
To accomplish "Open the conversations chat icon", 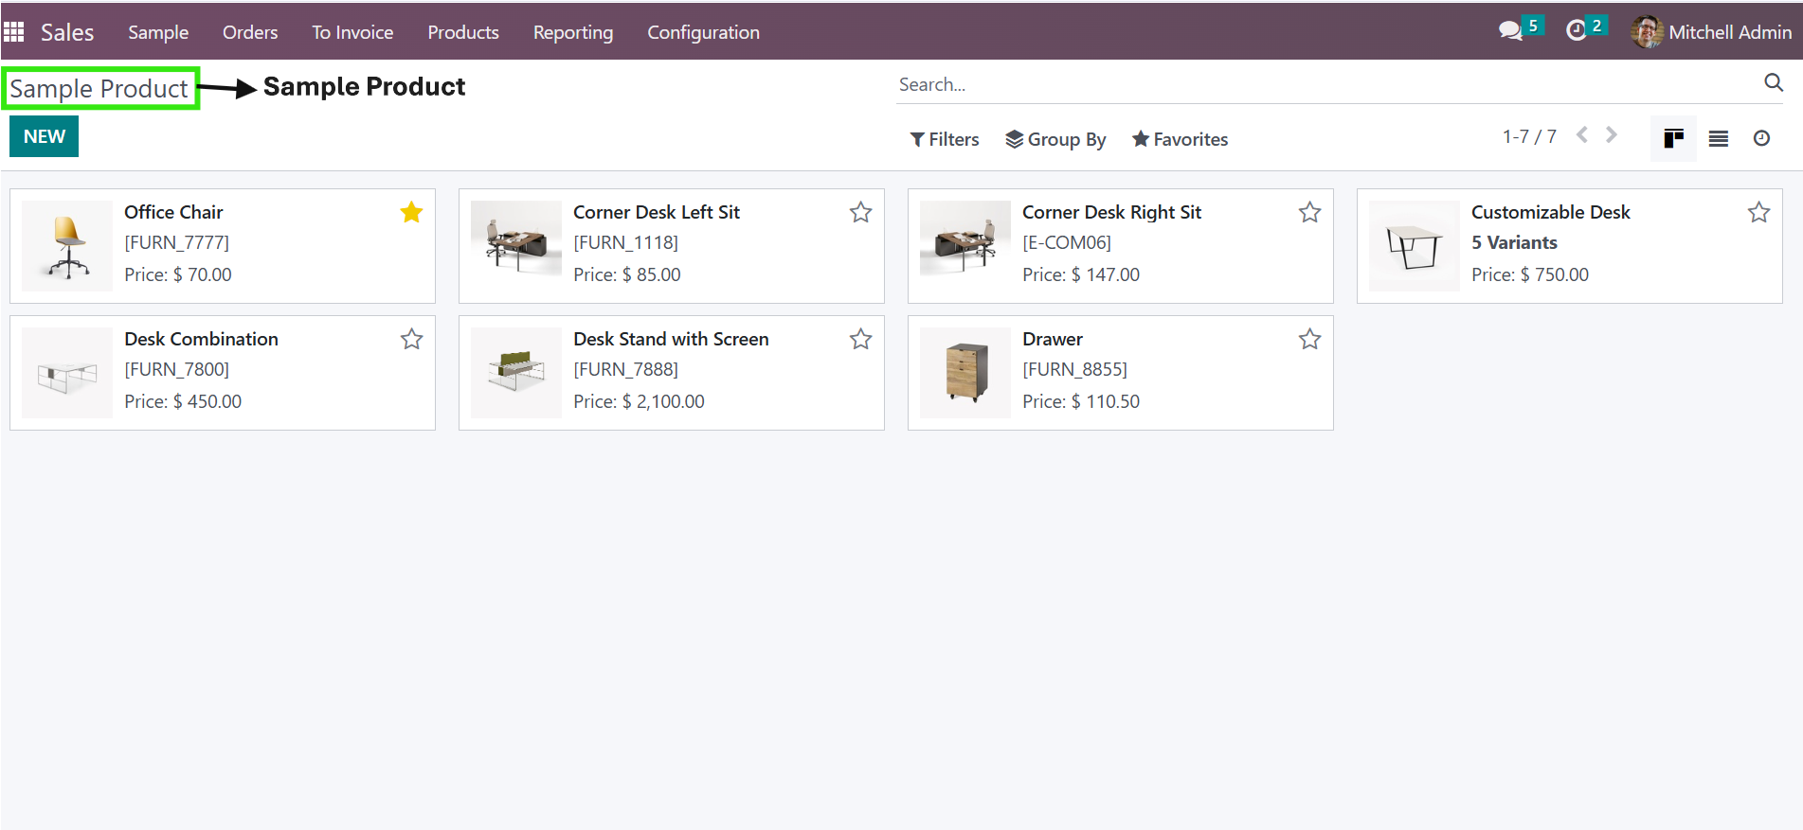I will pyautogui.click(x=1510, y=31).
